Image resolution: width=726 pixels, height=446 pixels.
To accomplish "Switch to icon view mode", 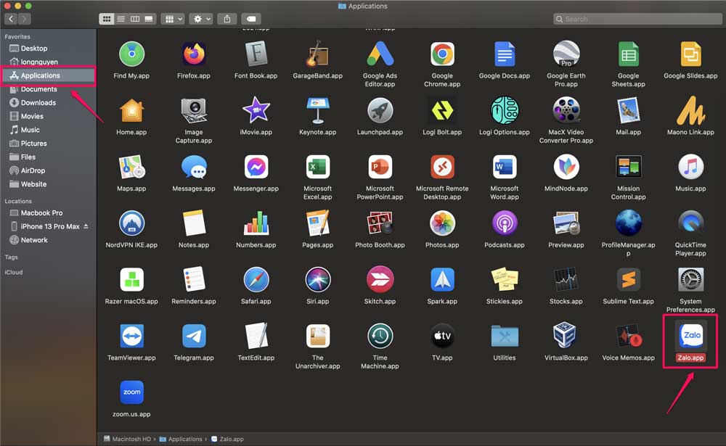I will pos(107,19).
